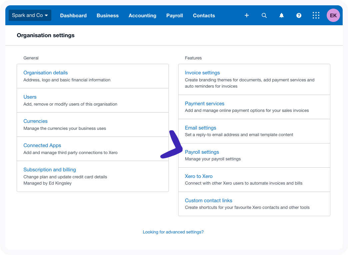Viewport: 348px width, 255px height.
Task: Open the Business menu
Action: tap(108, 16)
